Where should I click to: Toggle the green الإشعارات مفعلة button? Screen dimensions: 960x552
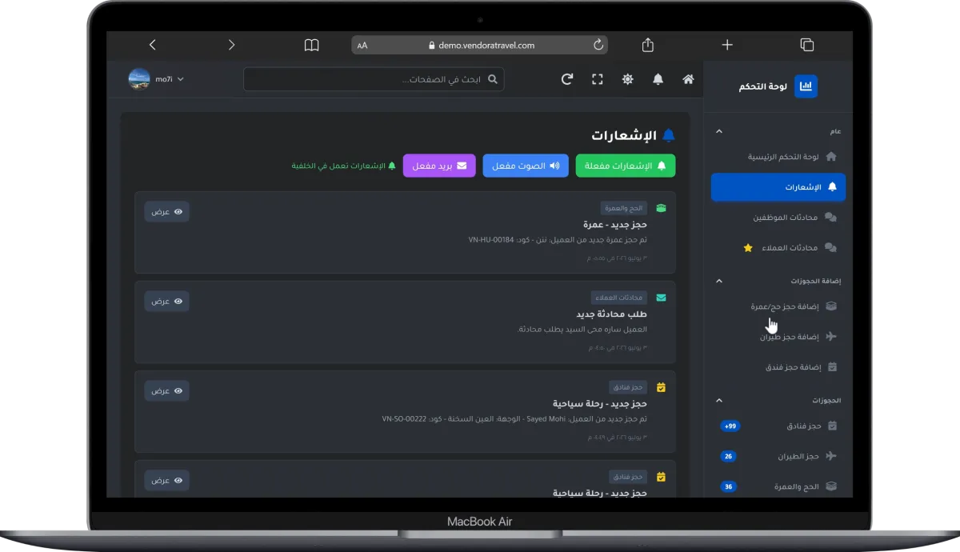(x=626, y=166)
